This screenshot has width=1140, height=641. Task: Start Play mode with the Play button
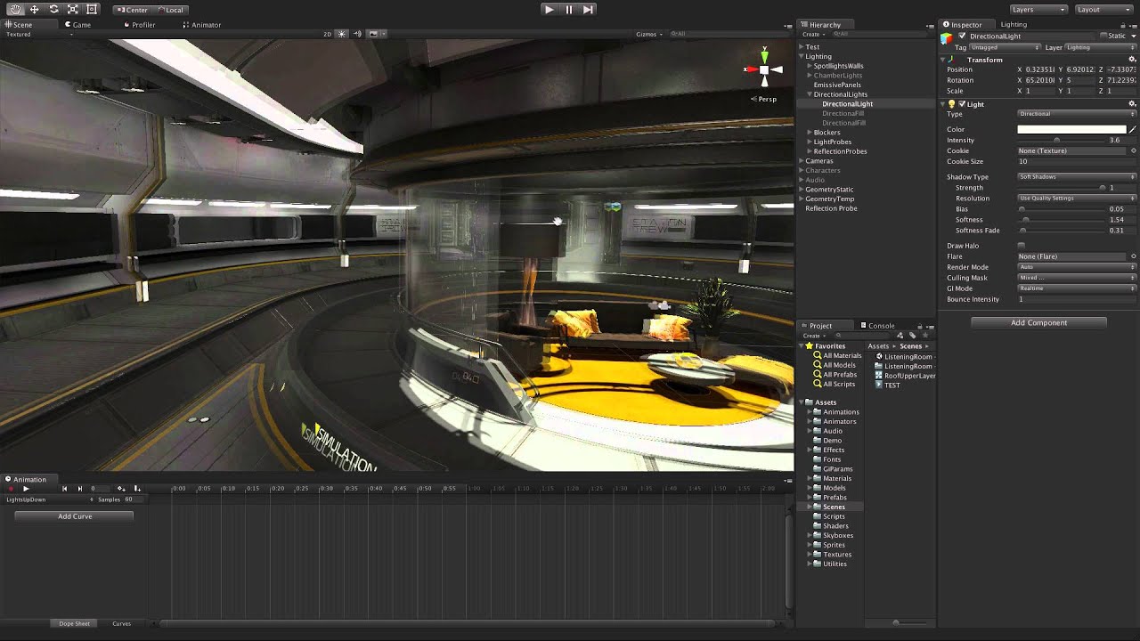pos(549,9)
